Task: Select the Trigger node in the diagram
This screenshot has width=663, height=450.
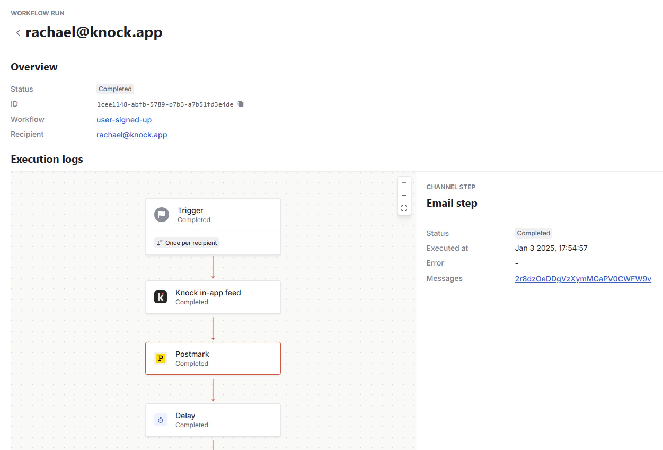Action: point(213,214)
